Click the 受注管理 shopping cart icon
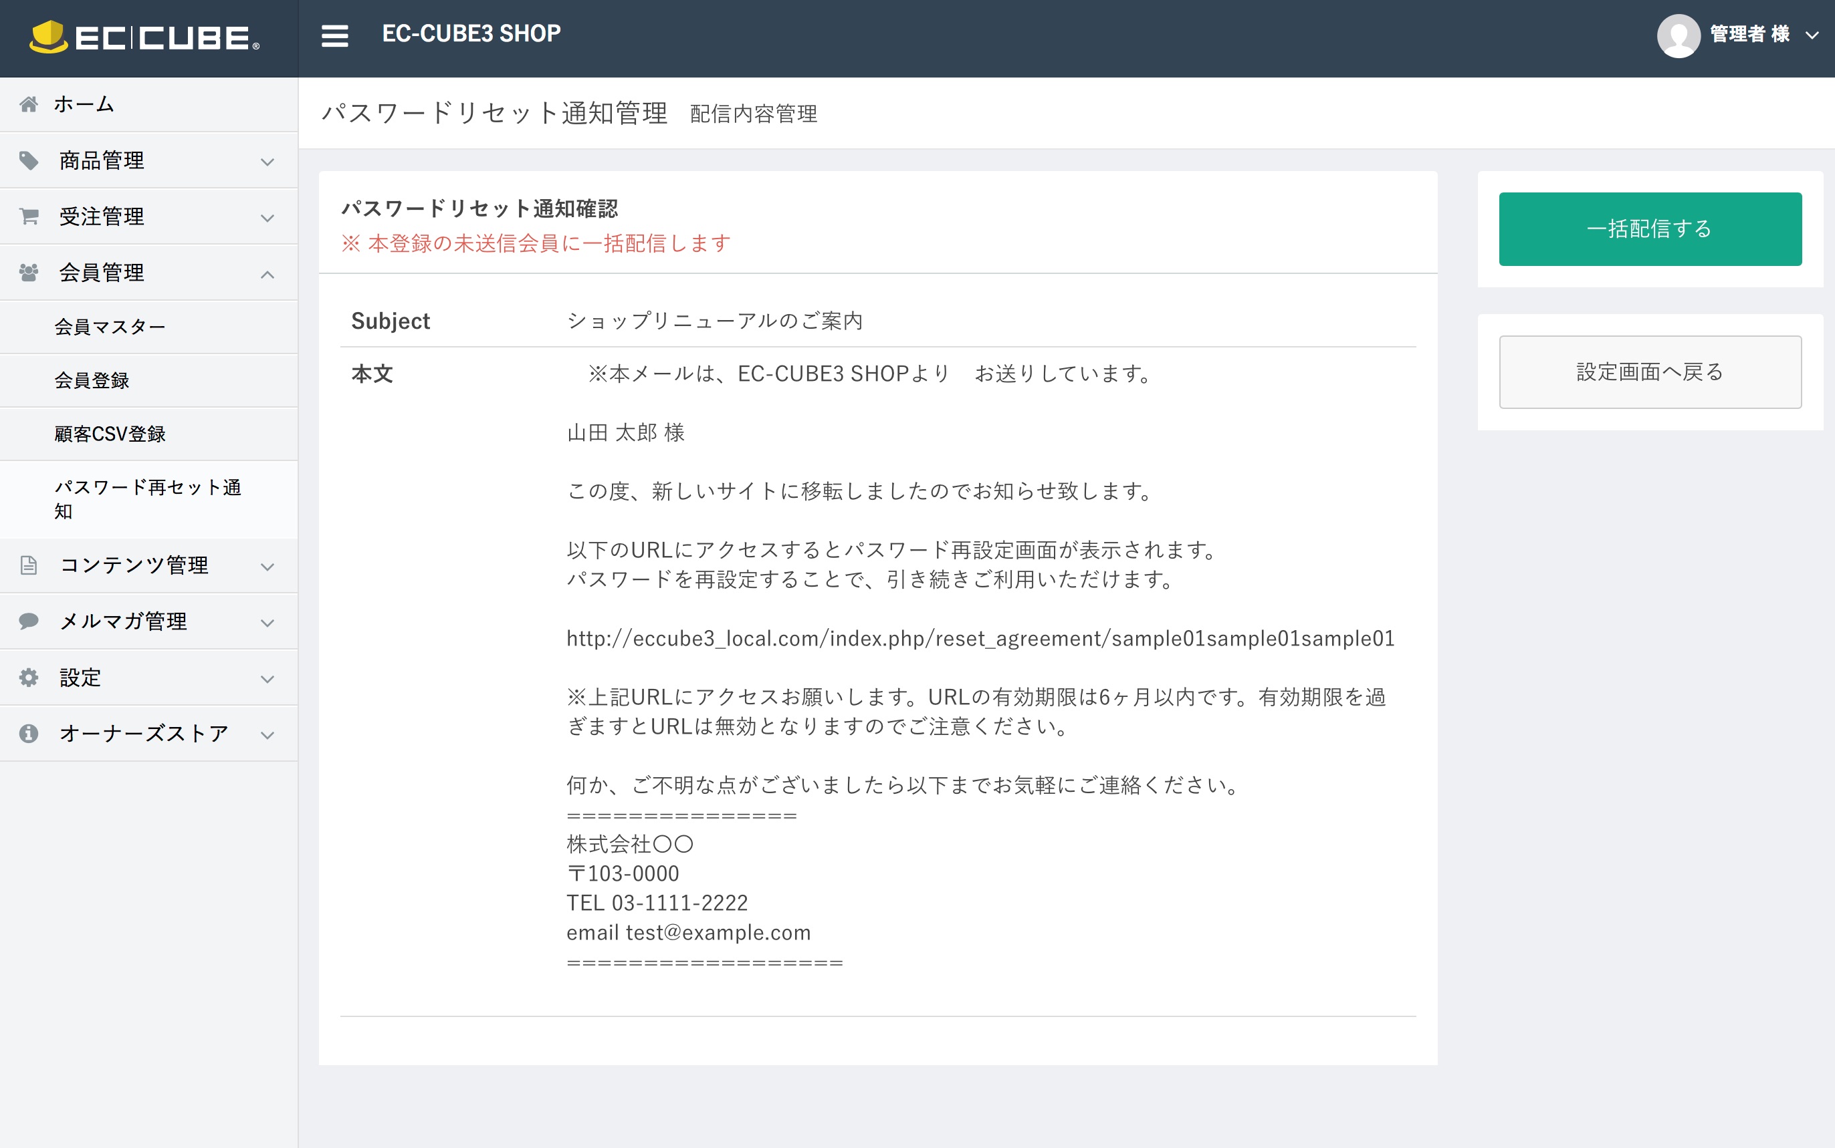The image size is (1835, 1148). click(x=29, y=216)
